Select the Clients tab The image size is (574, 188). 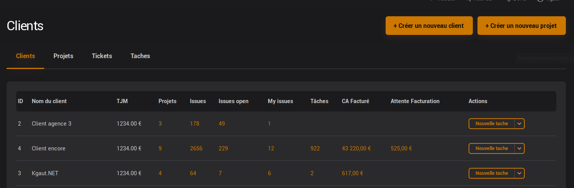click(26, 56)
